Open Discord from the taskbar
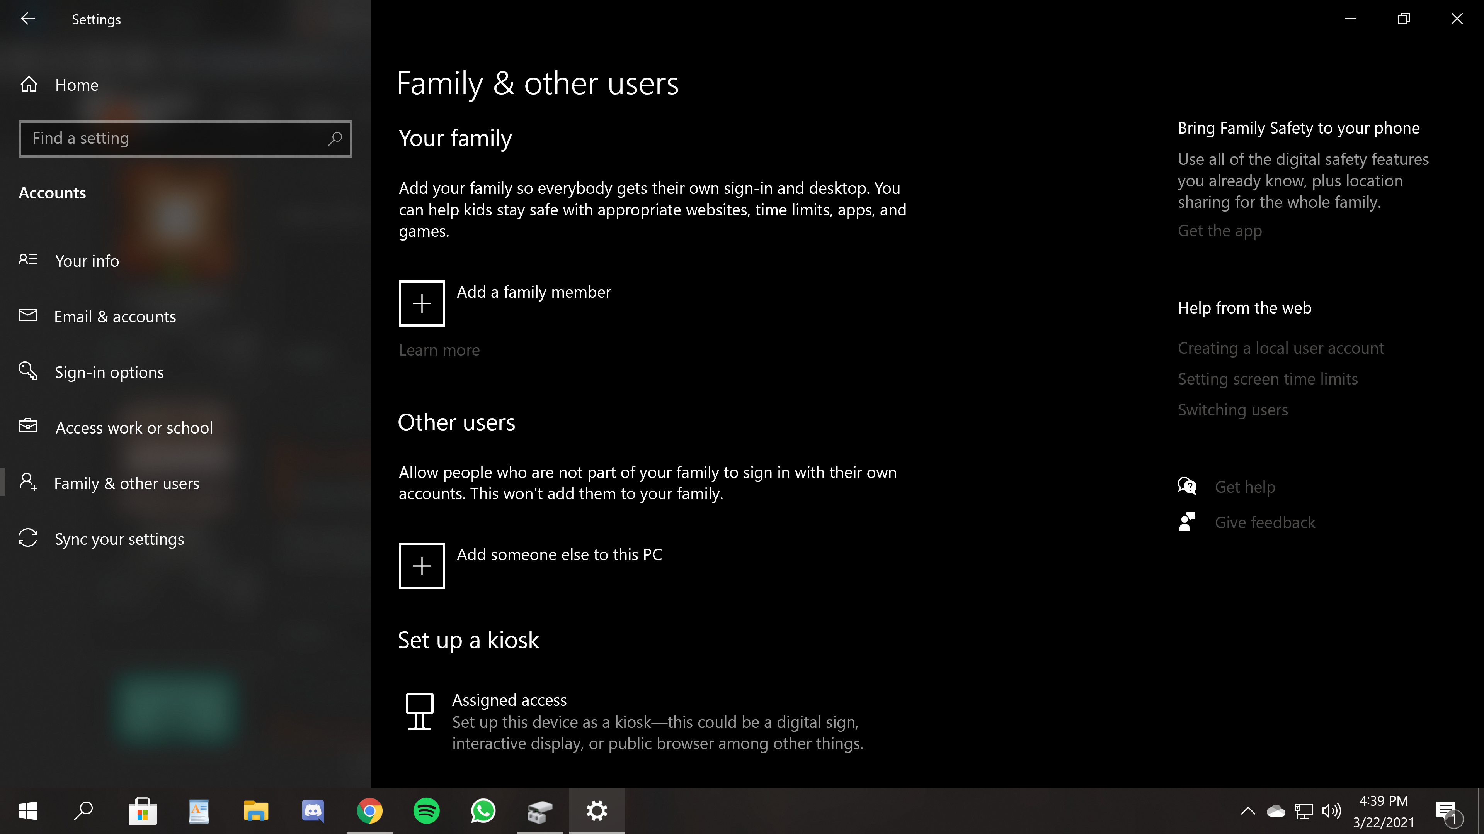The width and height of the screenshot is (1484, 834). [313, 811]
